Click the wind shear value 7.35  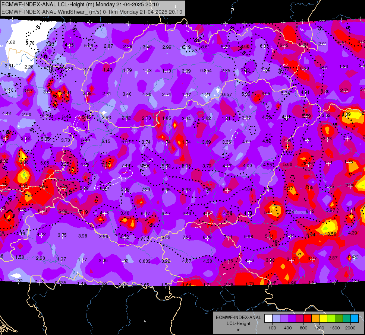187,237
